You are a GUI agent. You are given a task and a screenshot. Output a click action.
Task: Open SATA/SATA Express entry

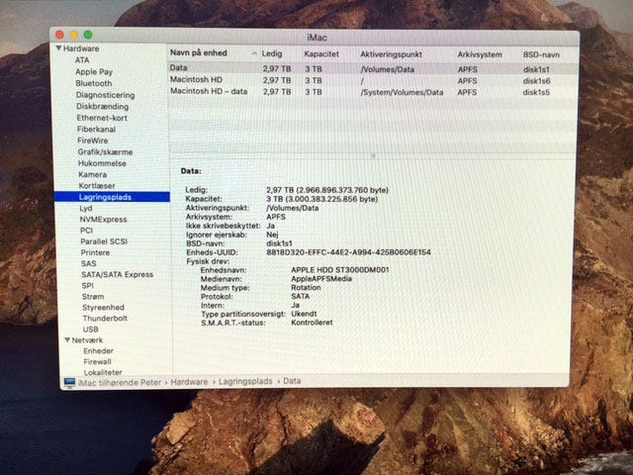tap(118, 275)
